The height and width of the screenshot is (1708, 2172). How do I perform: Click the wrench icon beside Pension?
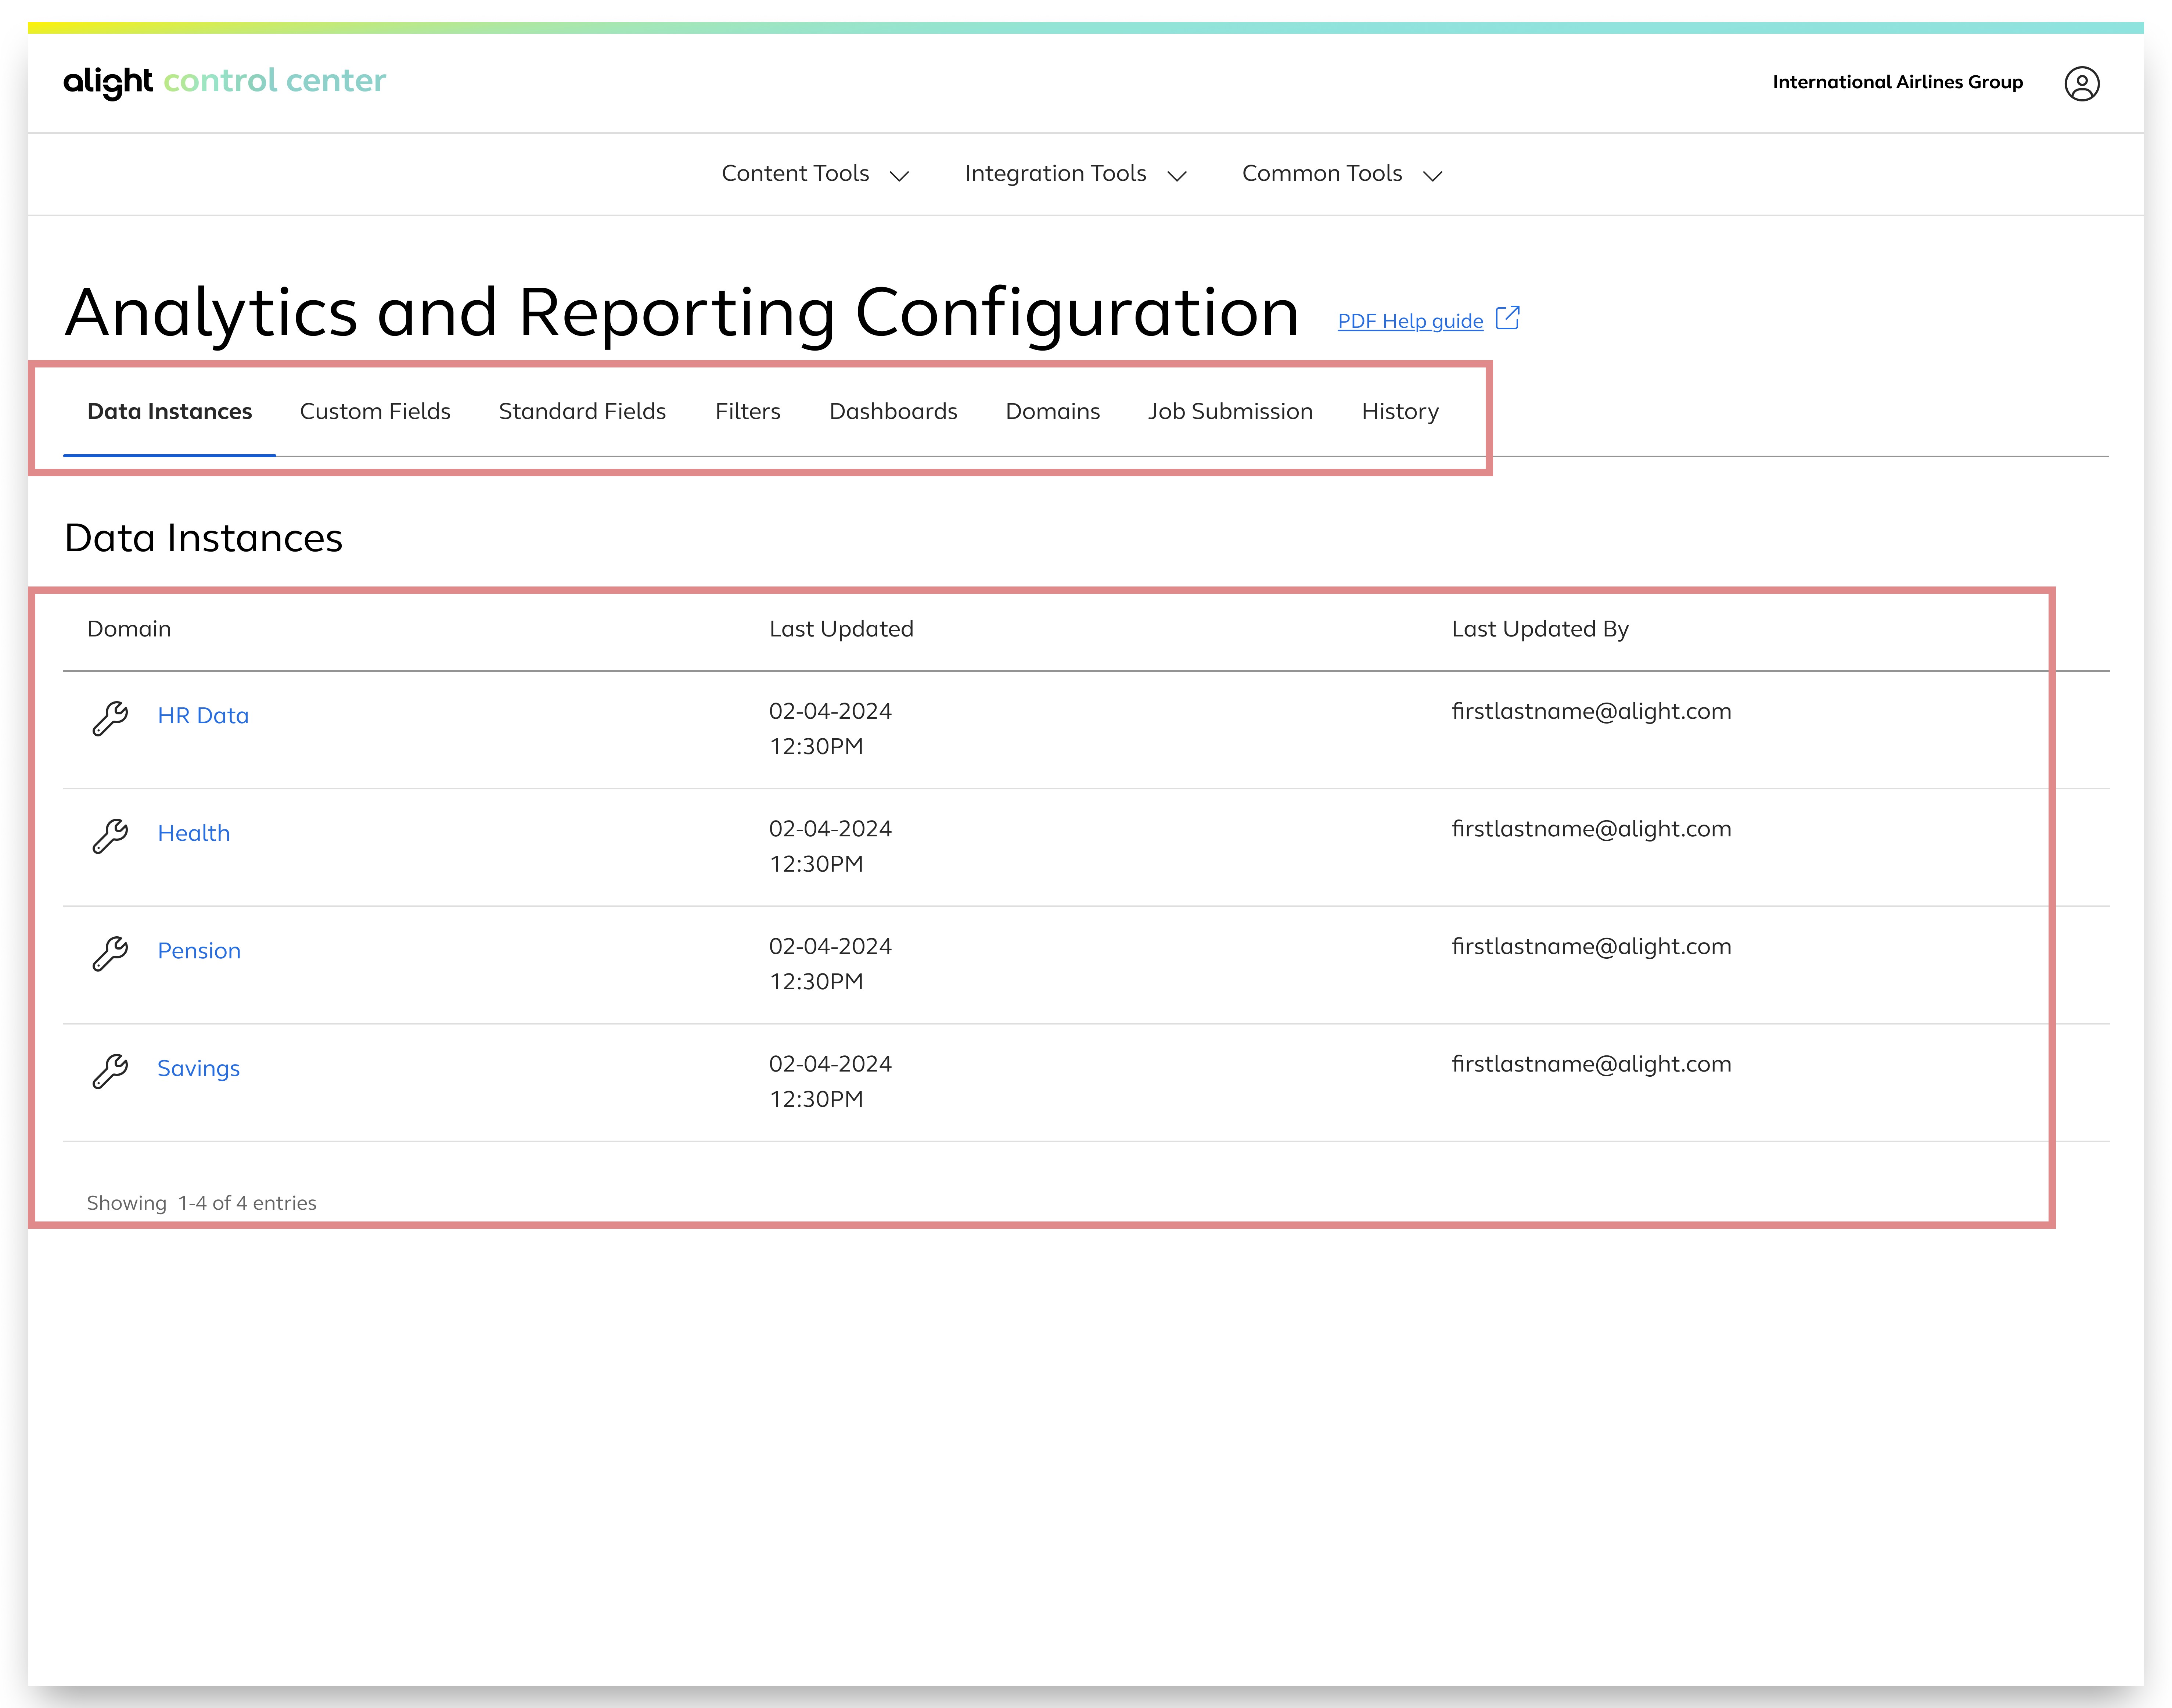(110, 952)
